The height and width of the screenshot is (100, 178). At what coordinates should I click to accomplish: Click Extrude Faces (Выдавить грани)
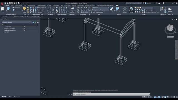pos(40,10)
